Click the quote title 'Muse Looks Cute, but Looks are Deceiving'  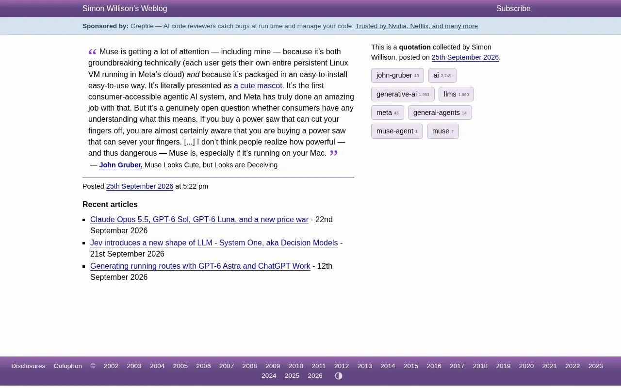(x=211, y=165)
